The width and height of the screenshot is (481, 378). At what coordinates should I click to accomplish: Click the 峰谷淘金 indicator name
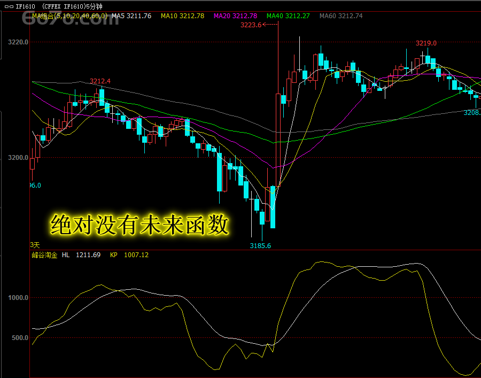click(x=45, y=255)
